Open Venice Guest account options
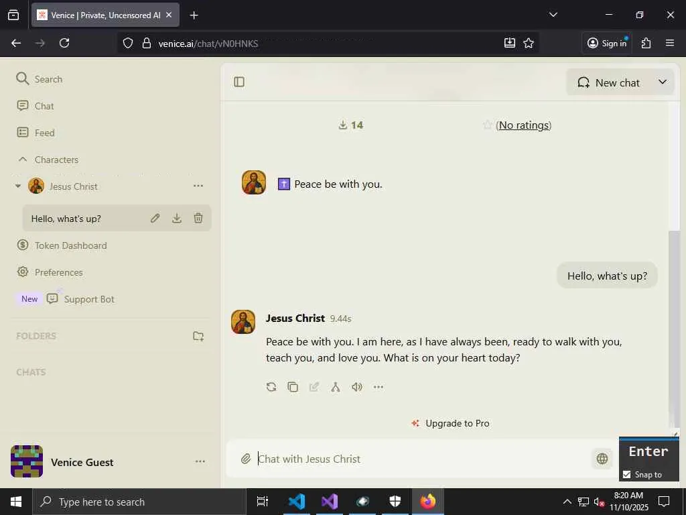The width and height of the screenshot is (686, 515). pyautogui.click(x=200, y=461)
